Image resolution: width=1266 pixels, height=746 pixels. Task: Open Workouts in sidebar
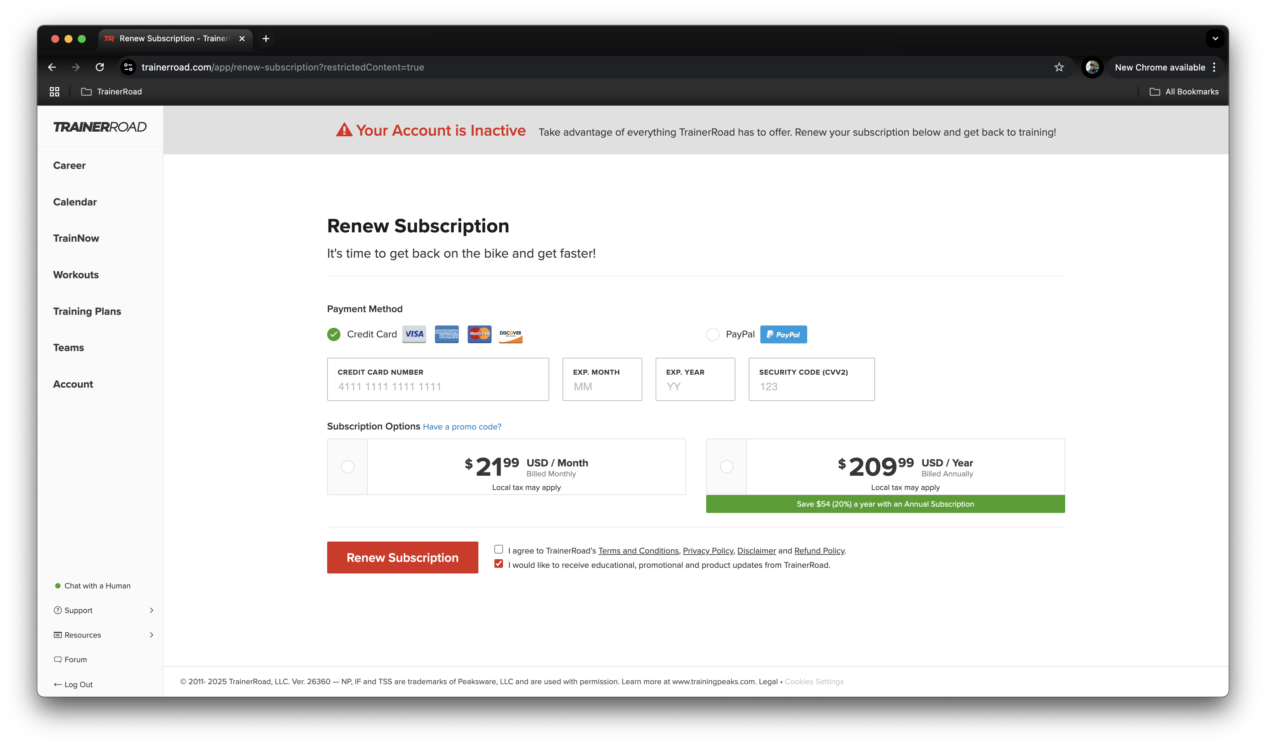click(76, 275)
